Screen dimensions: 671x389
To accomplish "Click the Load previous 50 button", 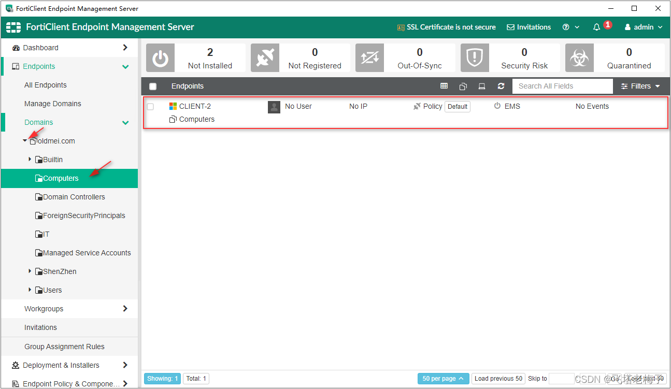I will click(498, 379).
